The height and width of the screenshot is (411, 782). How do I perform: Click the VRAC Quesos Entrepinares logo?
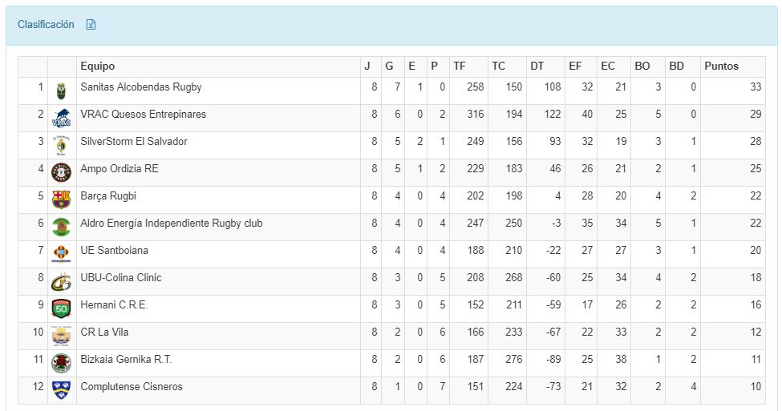point(62,119)
